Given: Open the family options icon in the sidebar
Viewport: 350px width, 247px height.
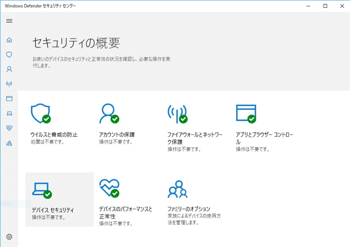Looking at the screenshot, I should click(9, 143).
